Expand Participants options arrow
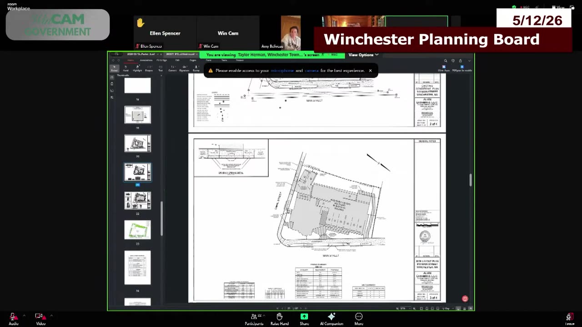582x327 pixels. pos(264,315)
